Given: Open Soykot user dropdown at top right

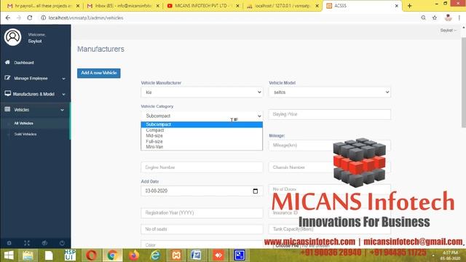Looking at the screenshot, I should [448, 31].
